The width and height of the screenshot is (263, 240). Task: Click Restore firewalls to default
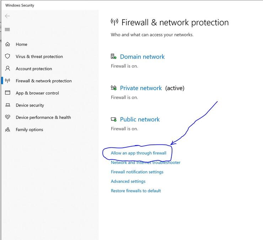(136, 191)
